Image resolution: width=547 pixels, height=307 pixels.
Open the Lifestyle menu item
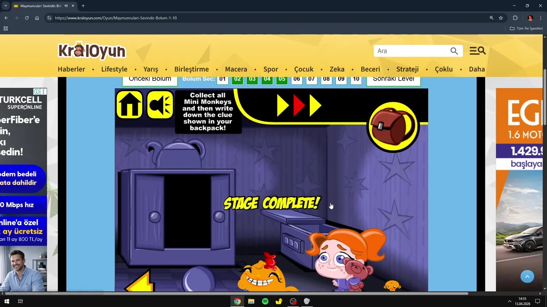click(x=114, y=69)
